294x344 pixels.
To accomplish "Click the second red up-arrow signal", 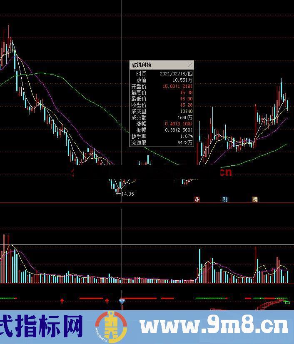I will pyautogui.click(x=107, y=301).
